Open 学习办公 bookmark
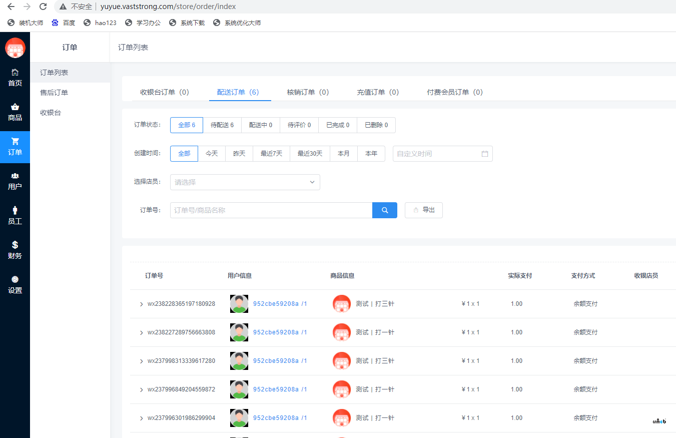This screenshot has width=676, height=438. click(x=143, y=23)
